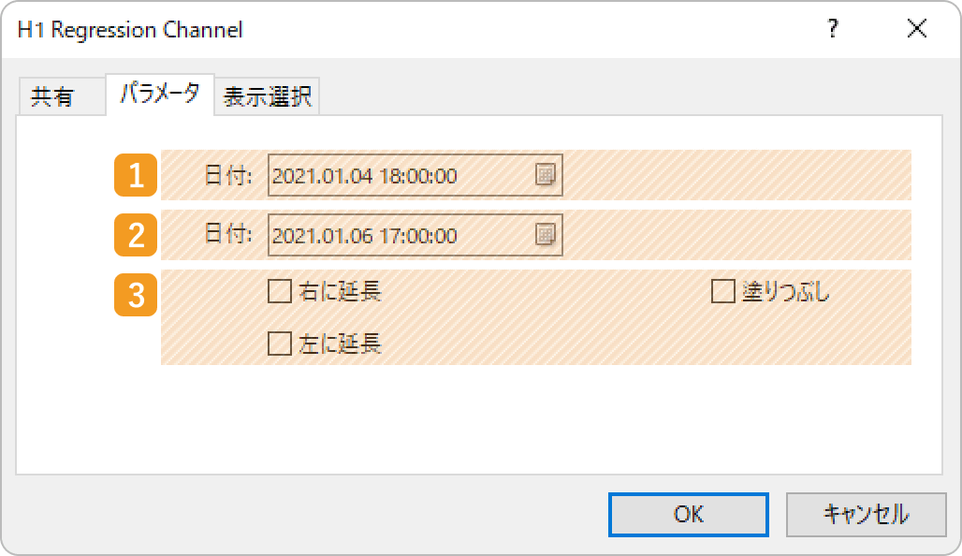Click the orange number 2 badge

tap(136, 234)
